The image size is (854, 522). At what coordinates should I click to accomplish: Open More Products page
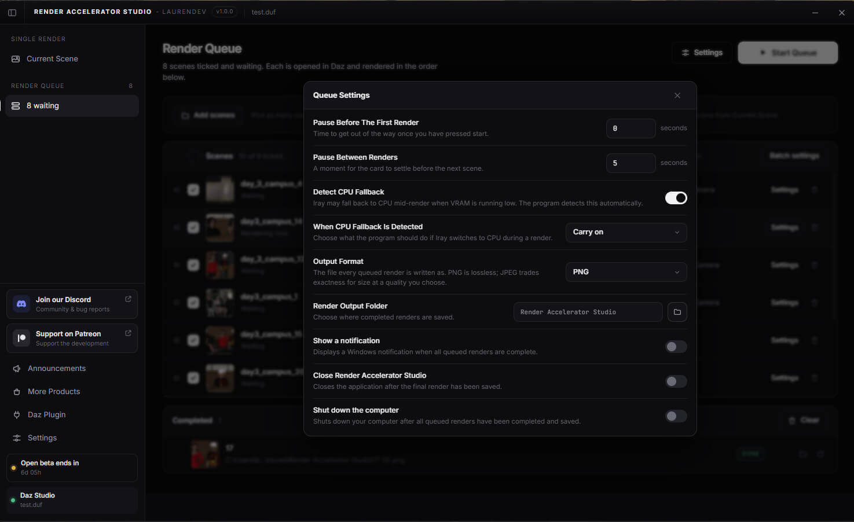72,392
